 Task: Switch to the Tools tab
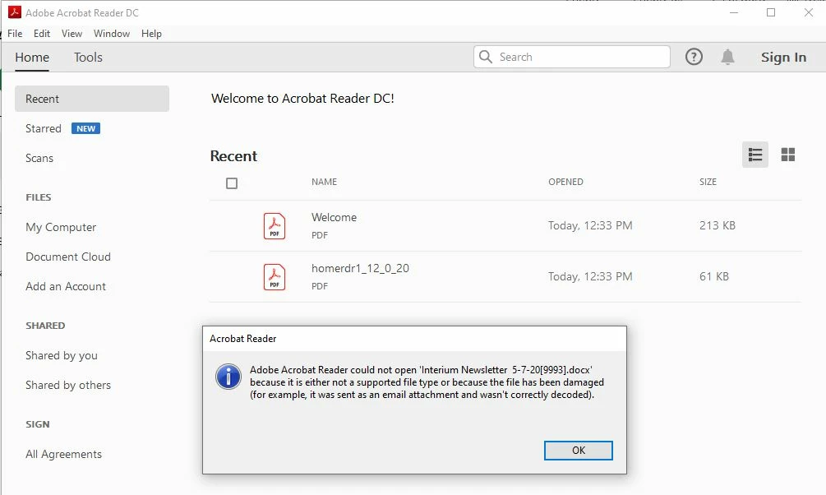88,58
